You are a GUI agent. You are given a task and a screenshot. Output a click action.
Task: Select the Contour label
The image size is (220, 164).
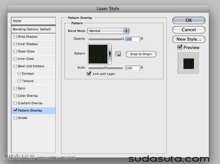pyautogui.click(x=28, y=74)
